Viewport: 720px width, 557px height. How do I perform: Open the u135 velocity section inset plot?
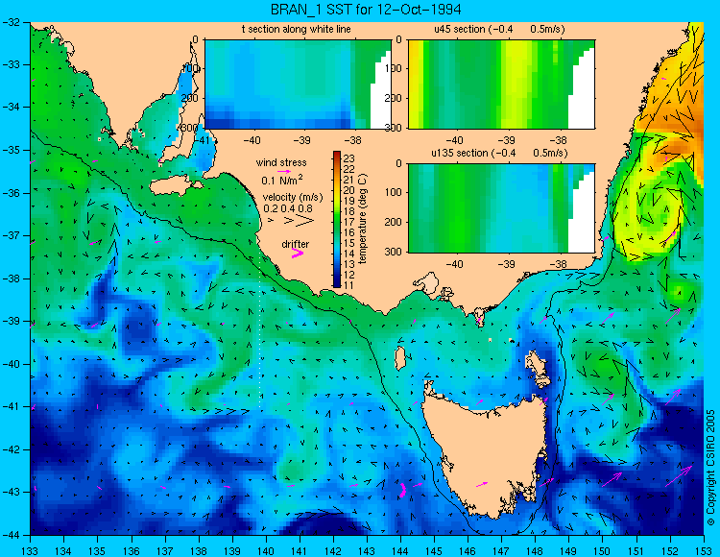[x=501, y=207]
